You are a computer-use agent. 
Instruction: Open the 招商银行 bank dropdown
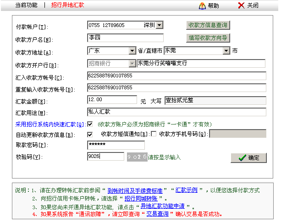pyautogui.click(x=132, y=64)
